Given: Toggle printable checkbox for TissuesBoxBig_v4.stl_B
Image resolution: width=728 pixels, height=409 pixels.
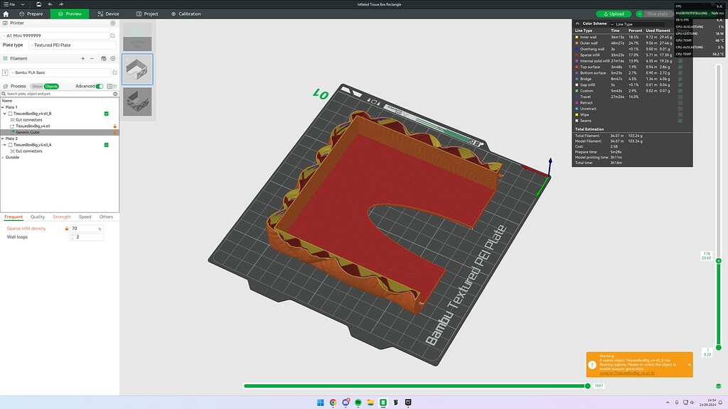Looking at the screenshot, I should click(107, 114).
